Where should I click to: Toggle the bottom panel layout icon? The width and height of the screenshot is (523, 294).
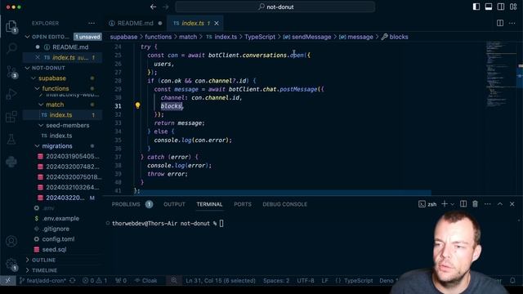(x=489, y=7)
